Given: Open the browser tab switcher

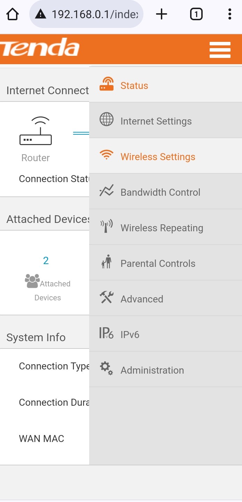Looking at the screenshot, I should click(x=196, y=14).
